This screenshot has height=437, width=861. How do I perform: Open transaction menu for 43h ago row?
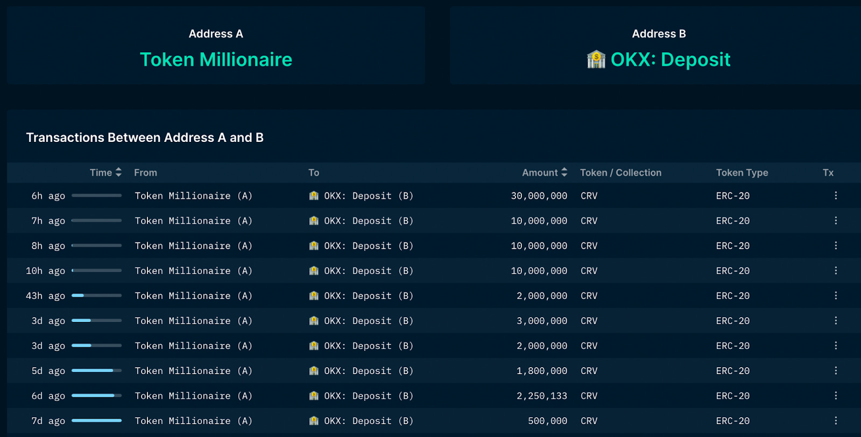point(836,296)
